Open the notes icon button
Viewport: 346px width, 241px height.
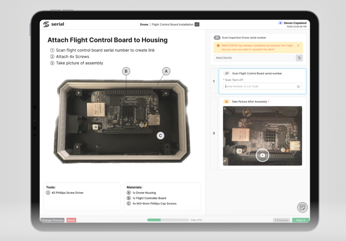pyautogui.click(x=302, y=207)
